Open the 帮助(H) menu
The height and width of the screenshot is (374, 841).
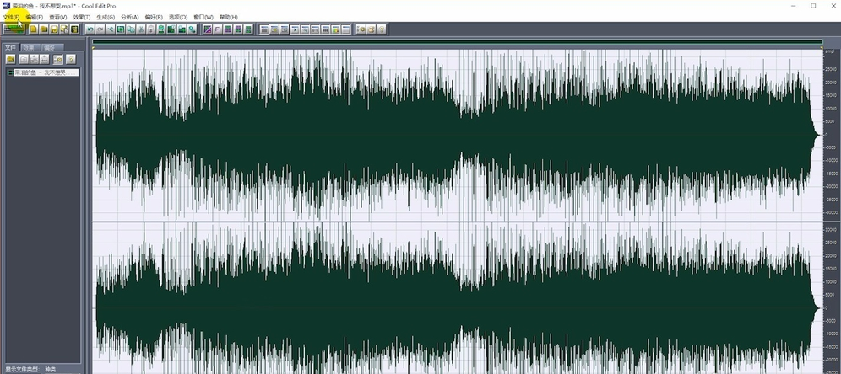(x=229, y=17)
